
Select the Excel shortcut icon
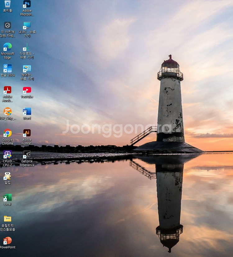[7, 198]
